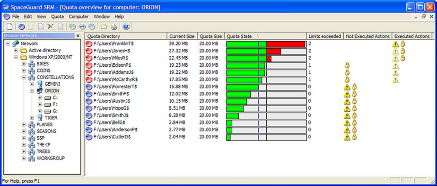Click the red quota icon for JonesH$
The image size is (437, 186).
pos(89,51)
